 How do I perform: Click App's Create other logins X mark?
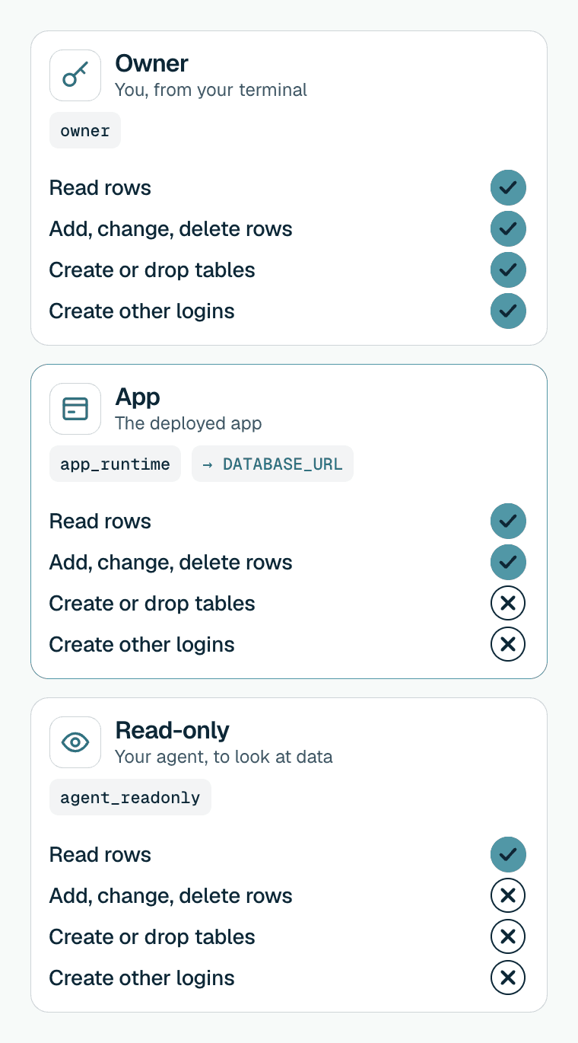pyautogui.click(x=508, y=644)
